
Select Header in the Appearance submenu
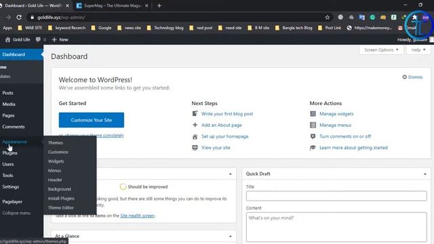55,180
